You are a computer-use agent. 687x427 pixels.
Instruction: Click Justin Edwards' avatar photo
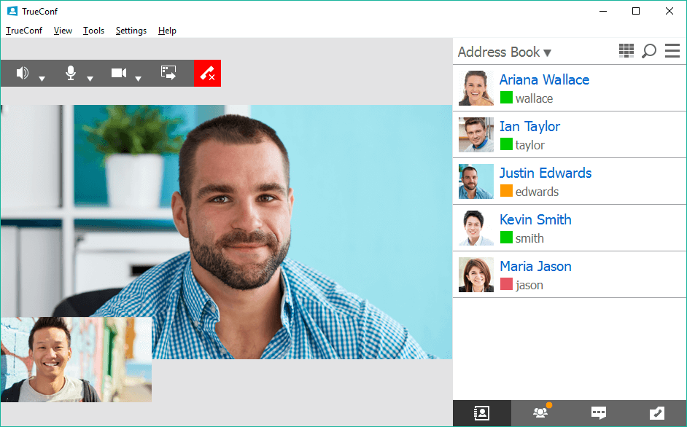[476, 181]
